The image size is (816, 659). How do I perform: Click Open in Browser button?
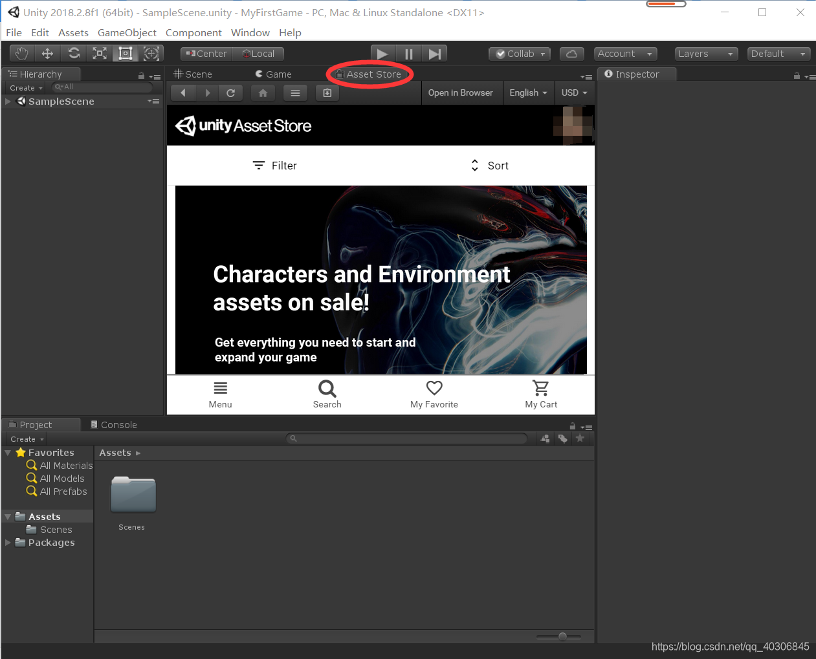[x=461, y=93]
